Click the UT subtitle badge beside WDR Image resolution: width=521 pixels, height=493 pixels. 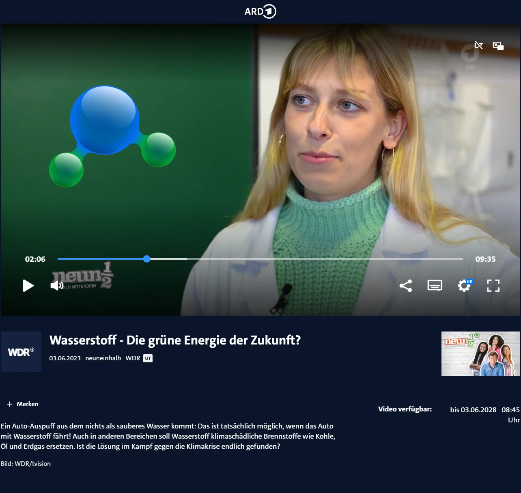[148, 358]
